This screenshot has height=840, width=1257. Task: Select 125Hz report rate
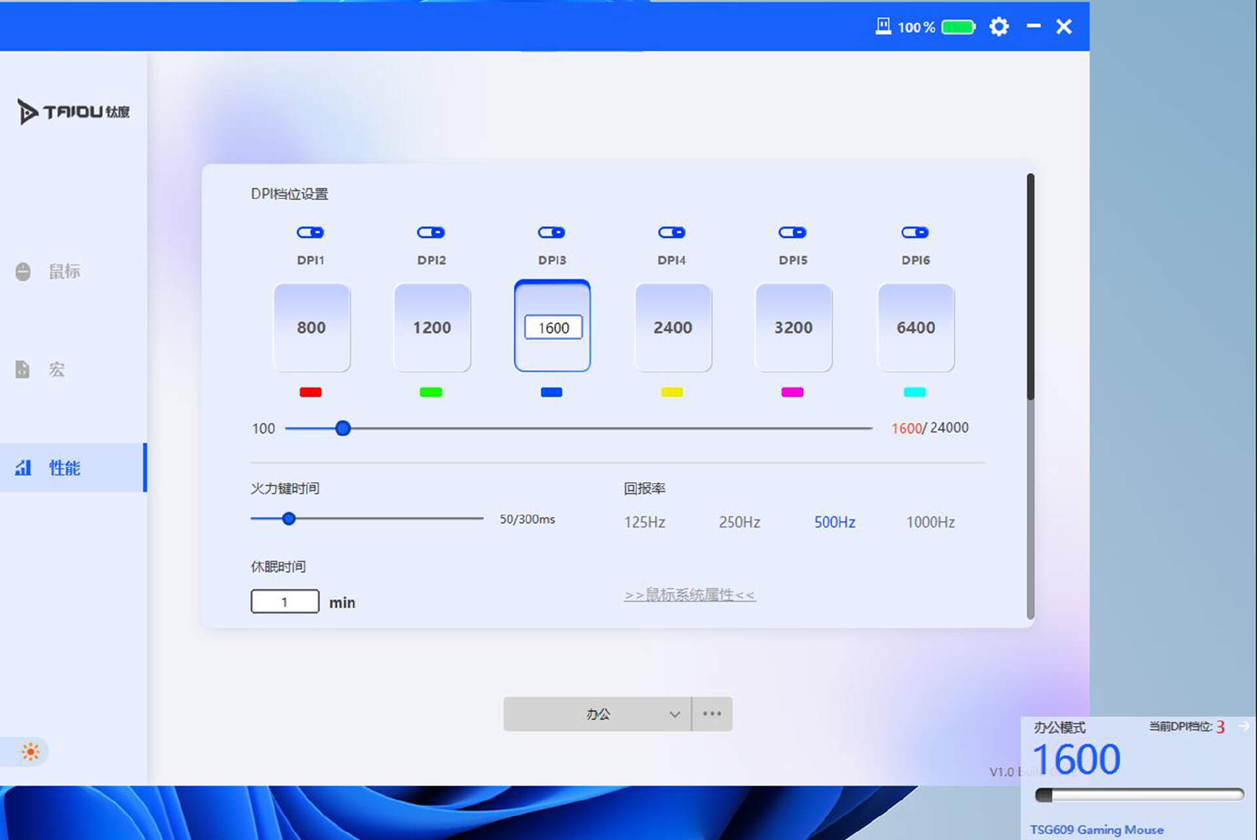[644, 522]
